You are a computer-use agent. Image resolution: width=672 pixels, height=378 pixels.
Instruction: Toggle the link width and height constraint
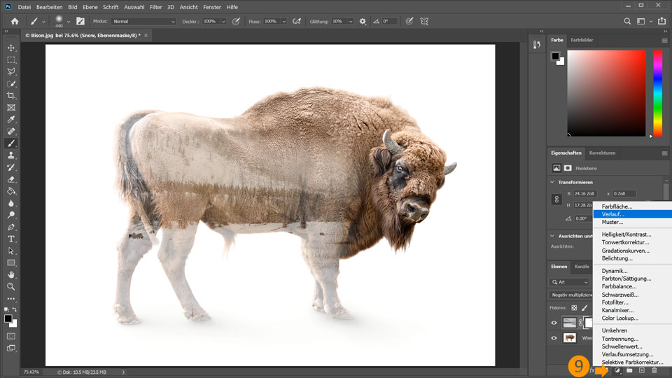557,199
